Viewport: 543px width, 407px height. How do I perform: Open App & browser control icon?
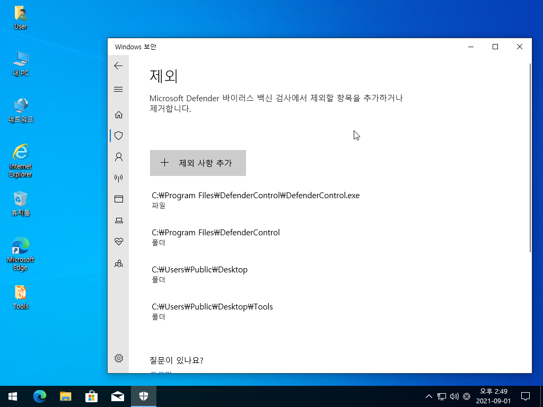119,199
